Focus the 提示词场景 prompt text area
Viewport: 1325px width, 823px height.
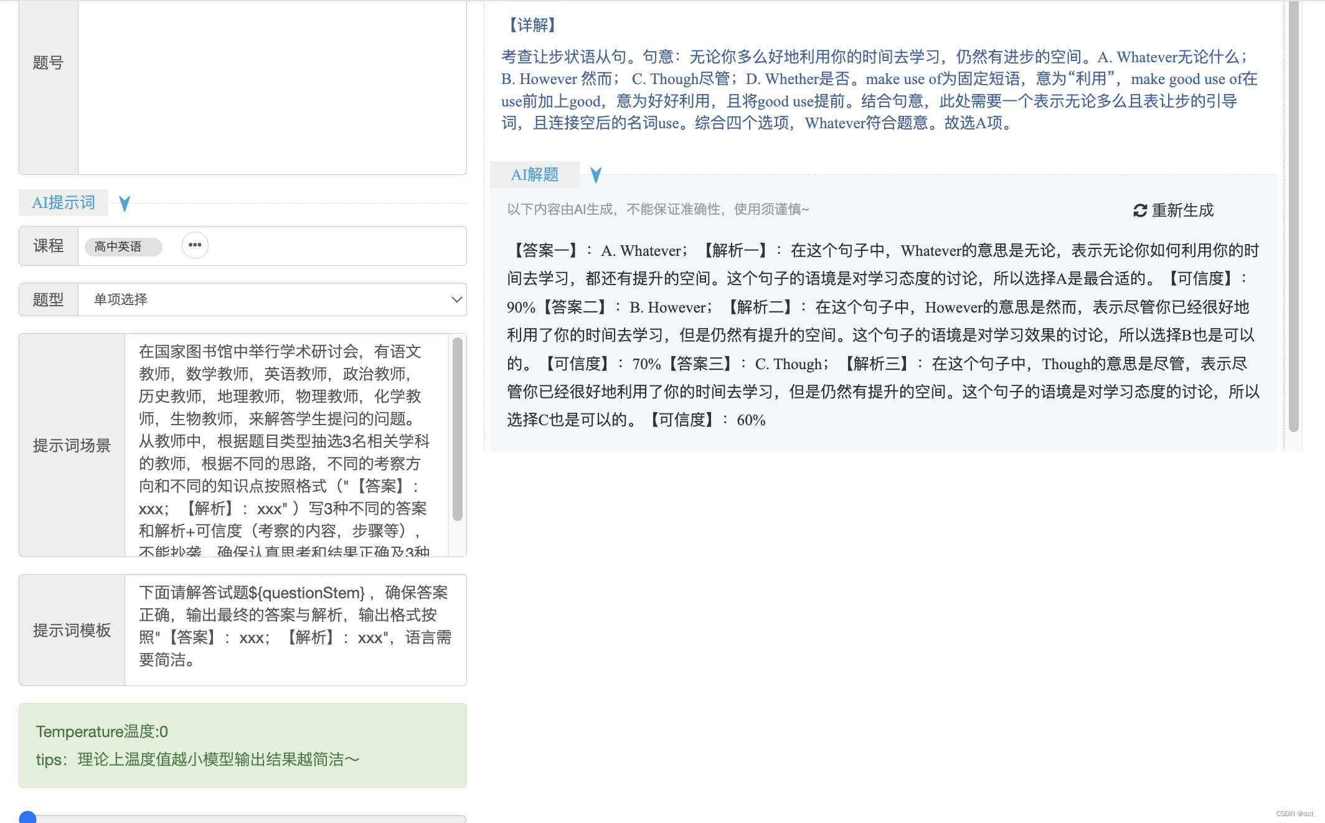[286, 445]
